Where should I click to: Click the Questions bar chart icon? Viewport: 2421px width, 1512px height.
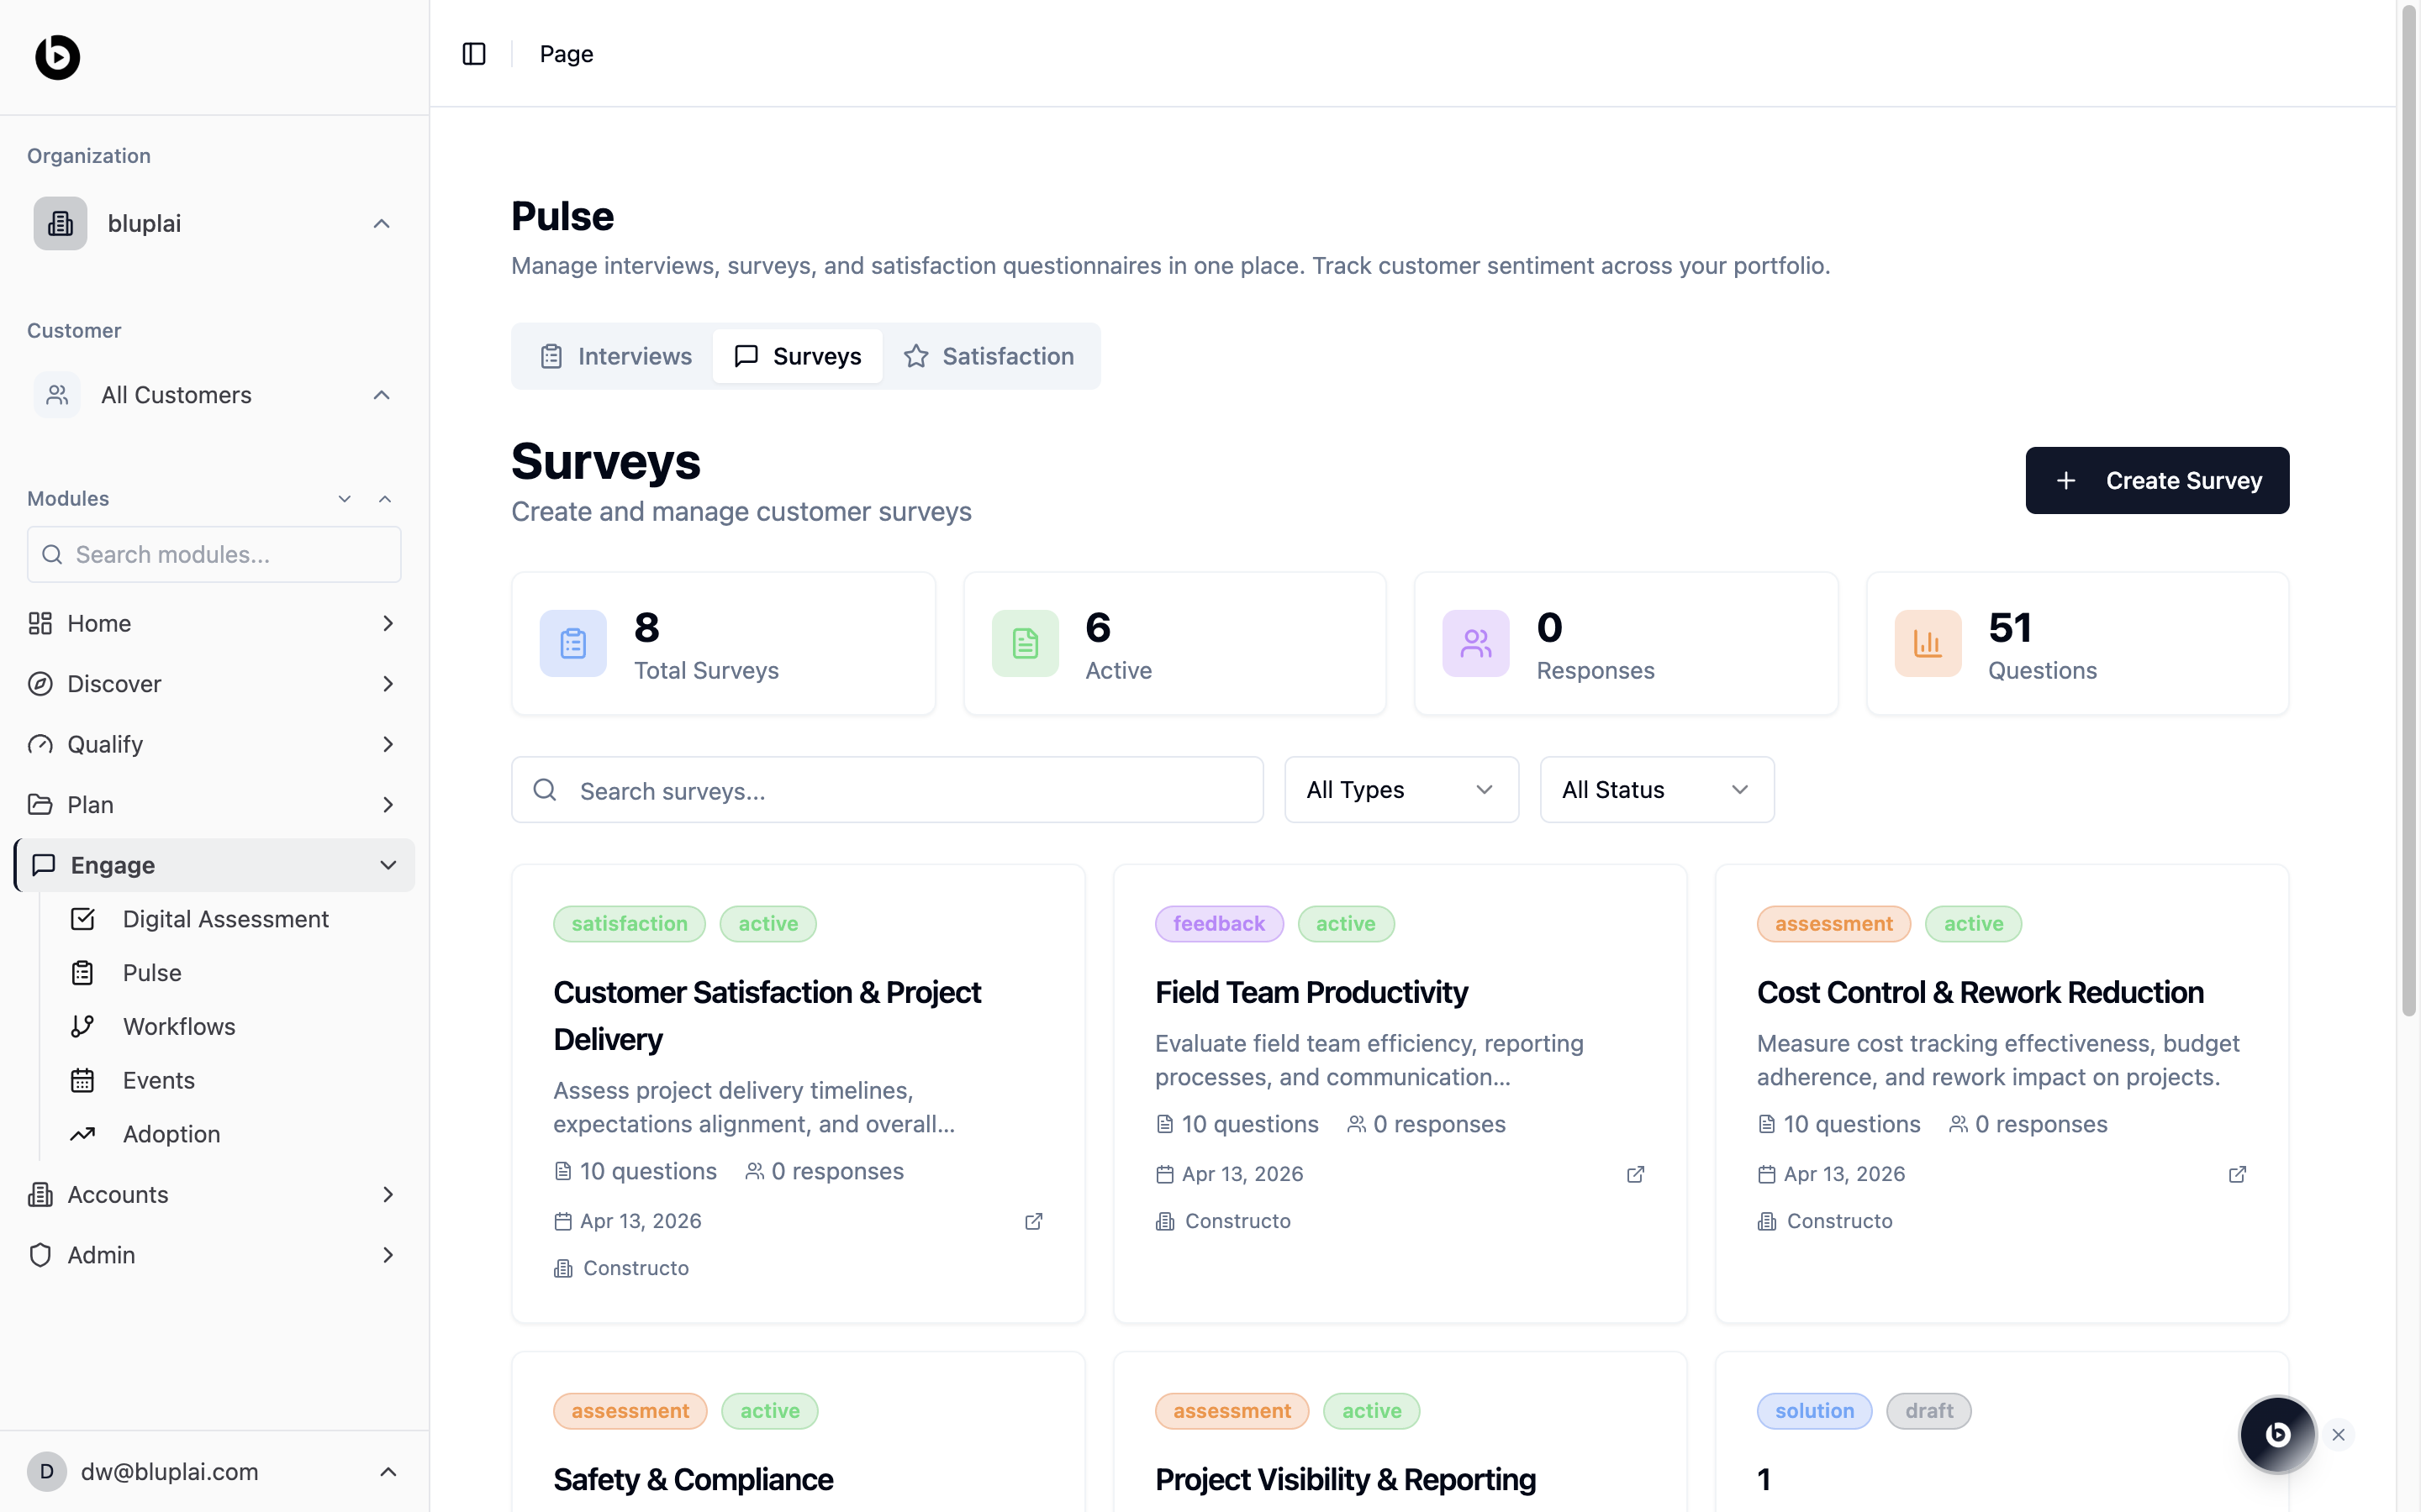(x=1927, y=643)
